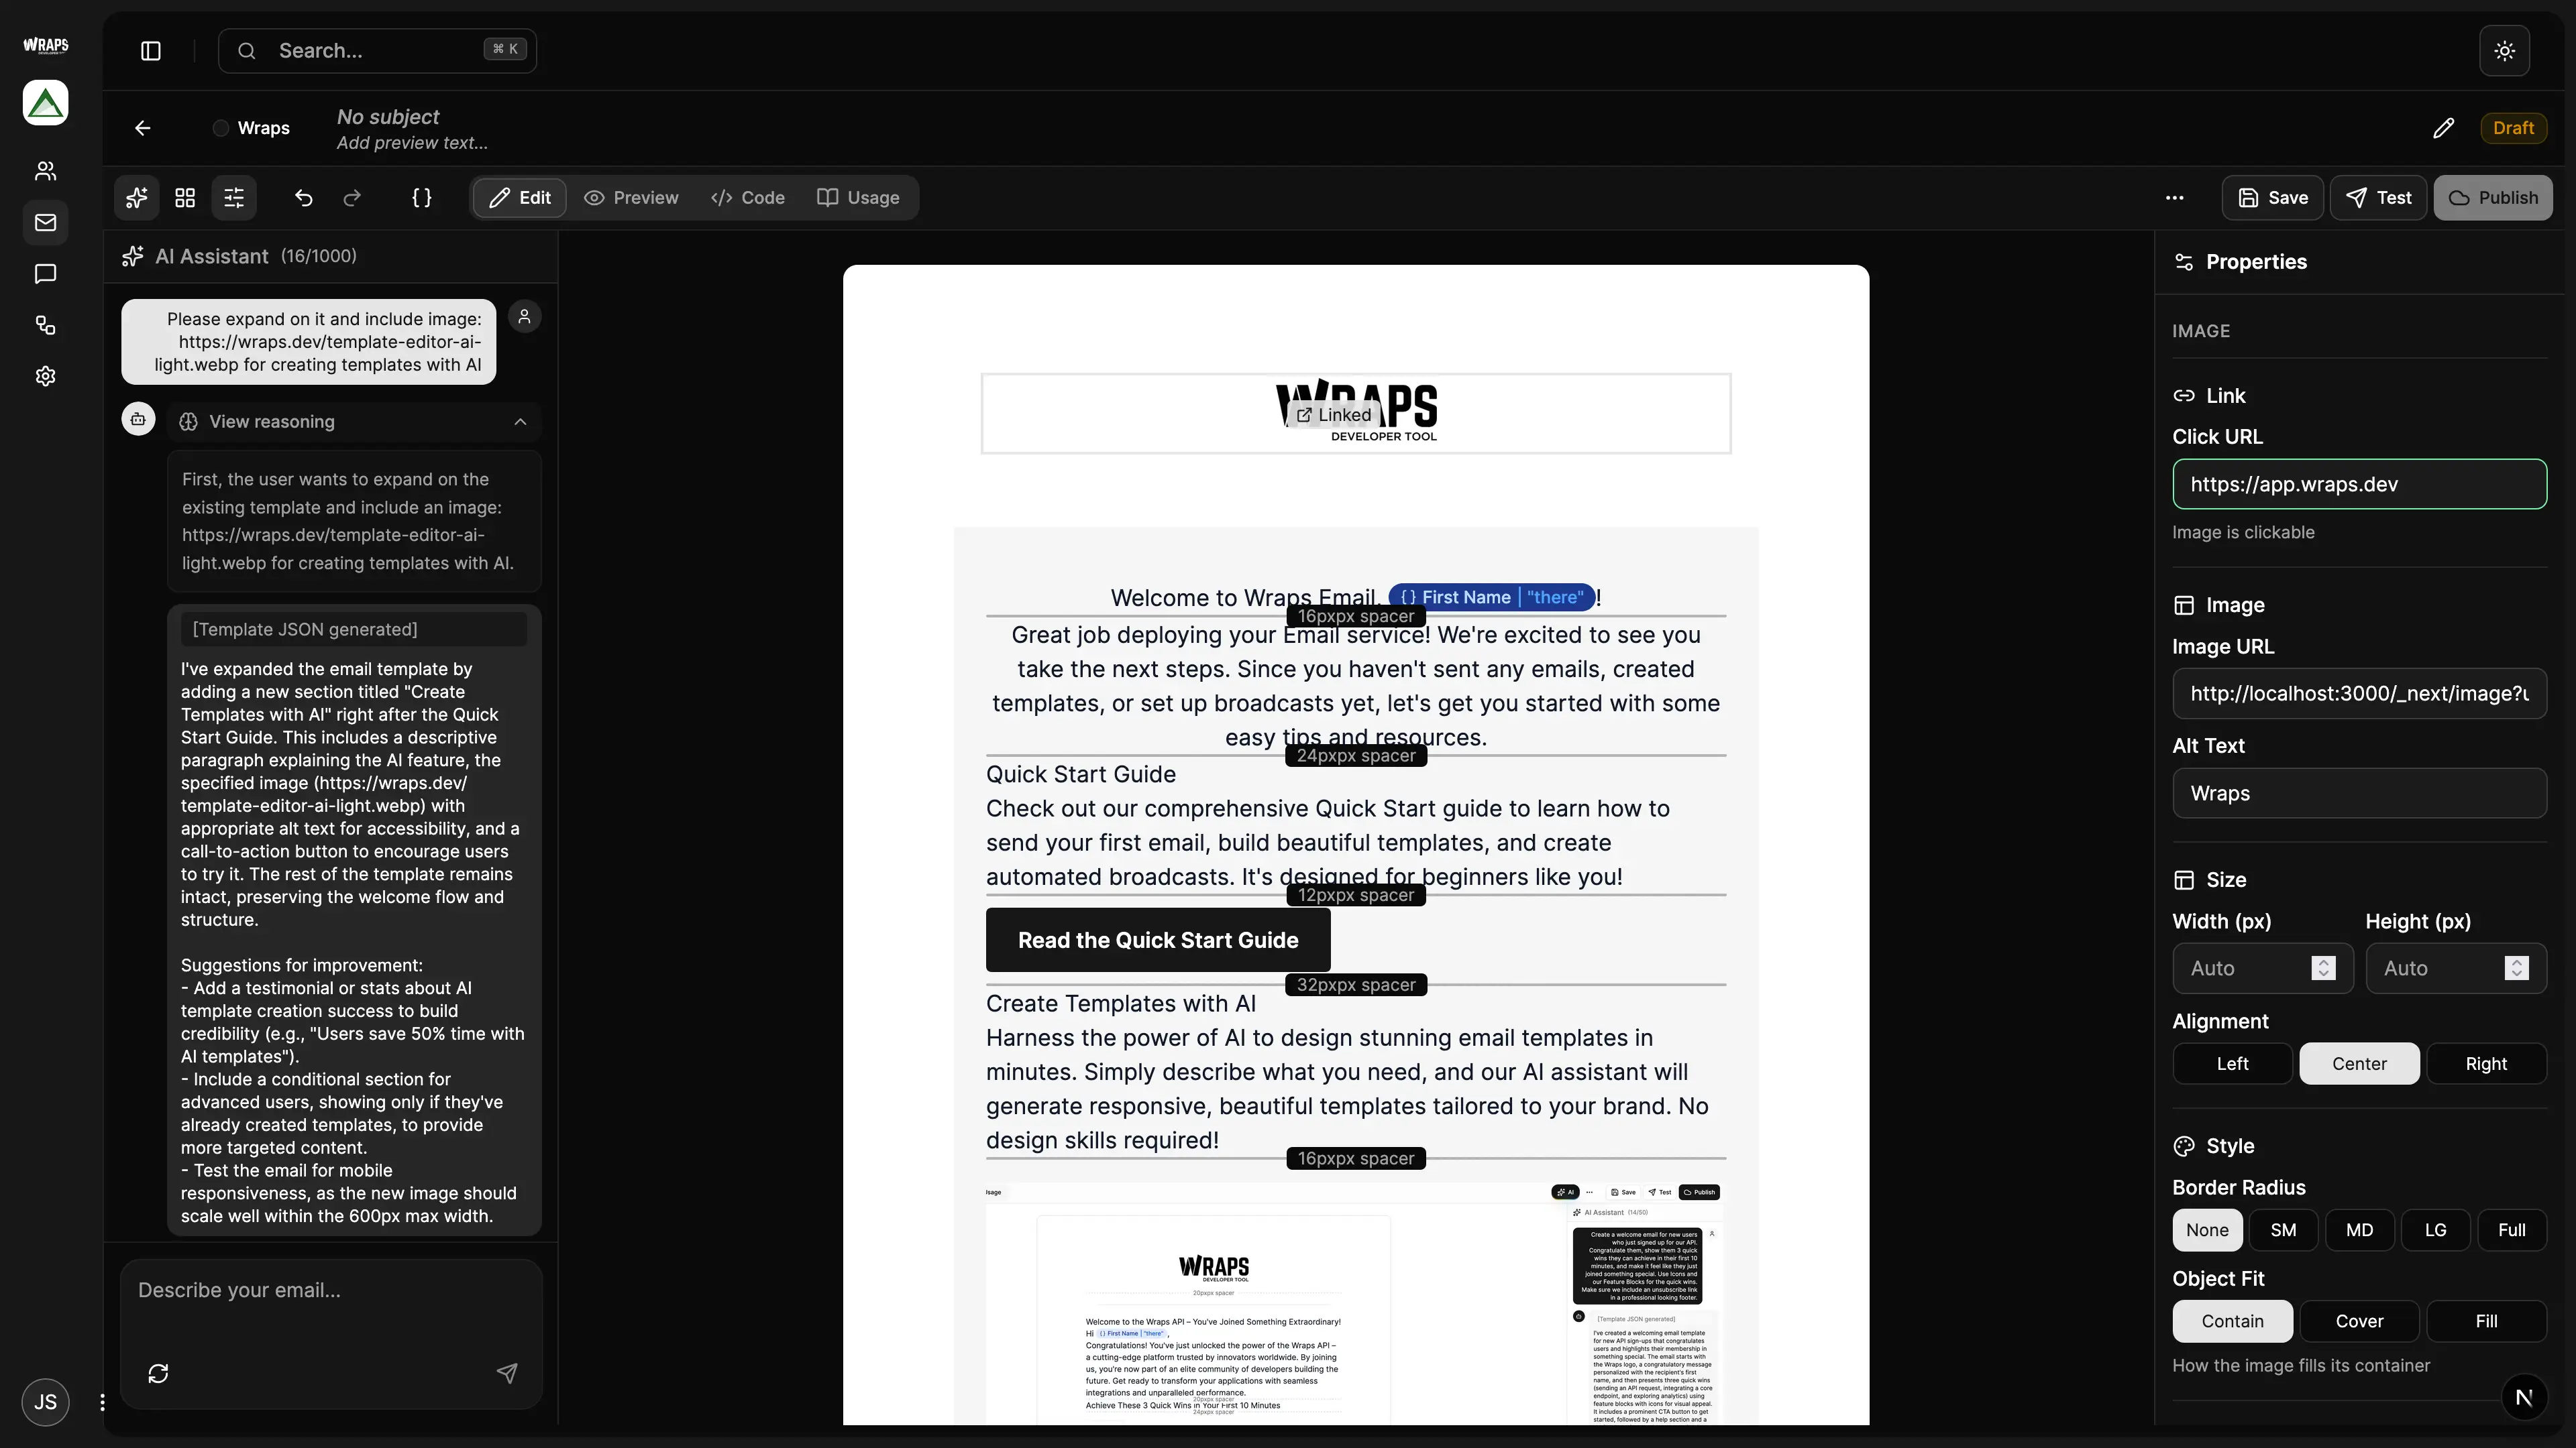Set border radius to MD
This screenshot has width=2576, height=1448.
[x=2360, y=1230]
